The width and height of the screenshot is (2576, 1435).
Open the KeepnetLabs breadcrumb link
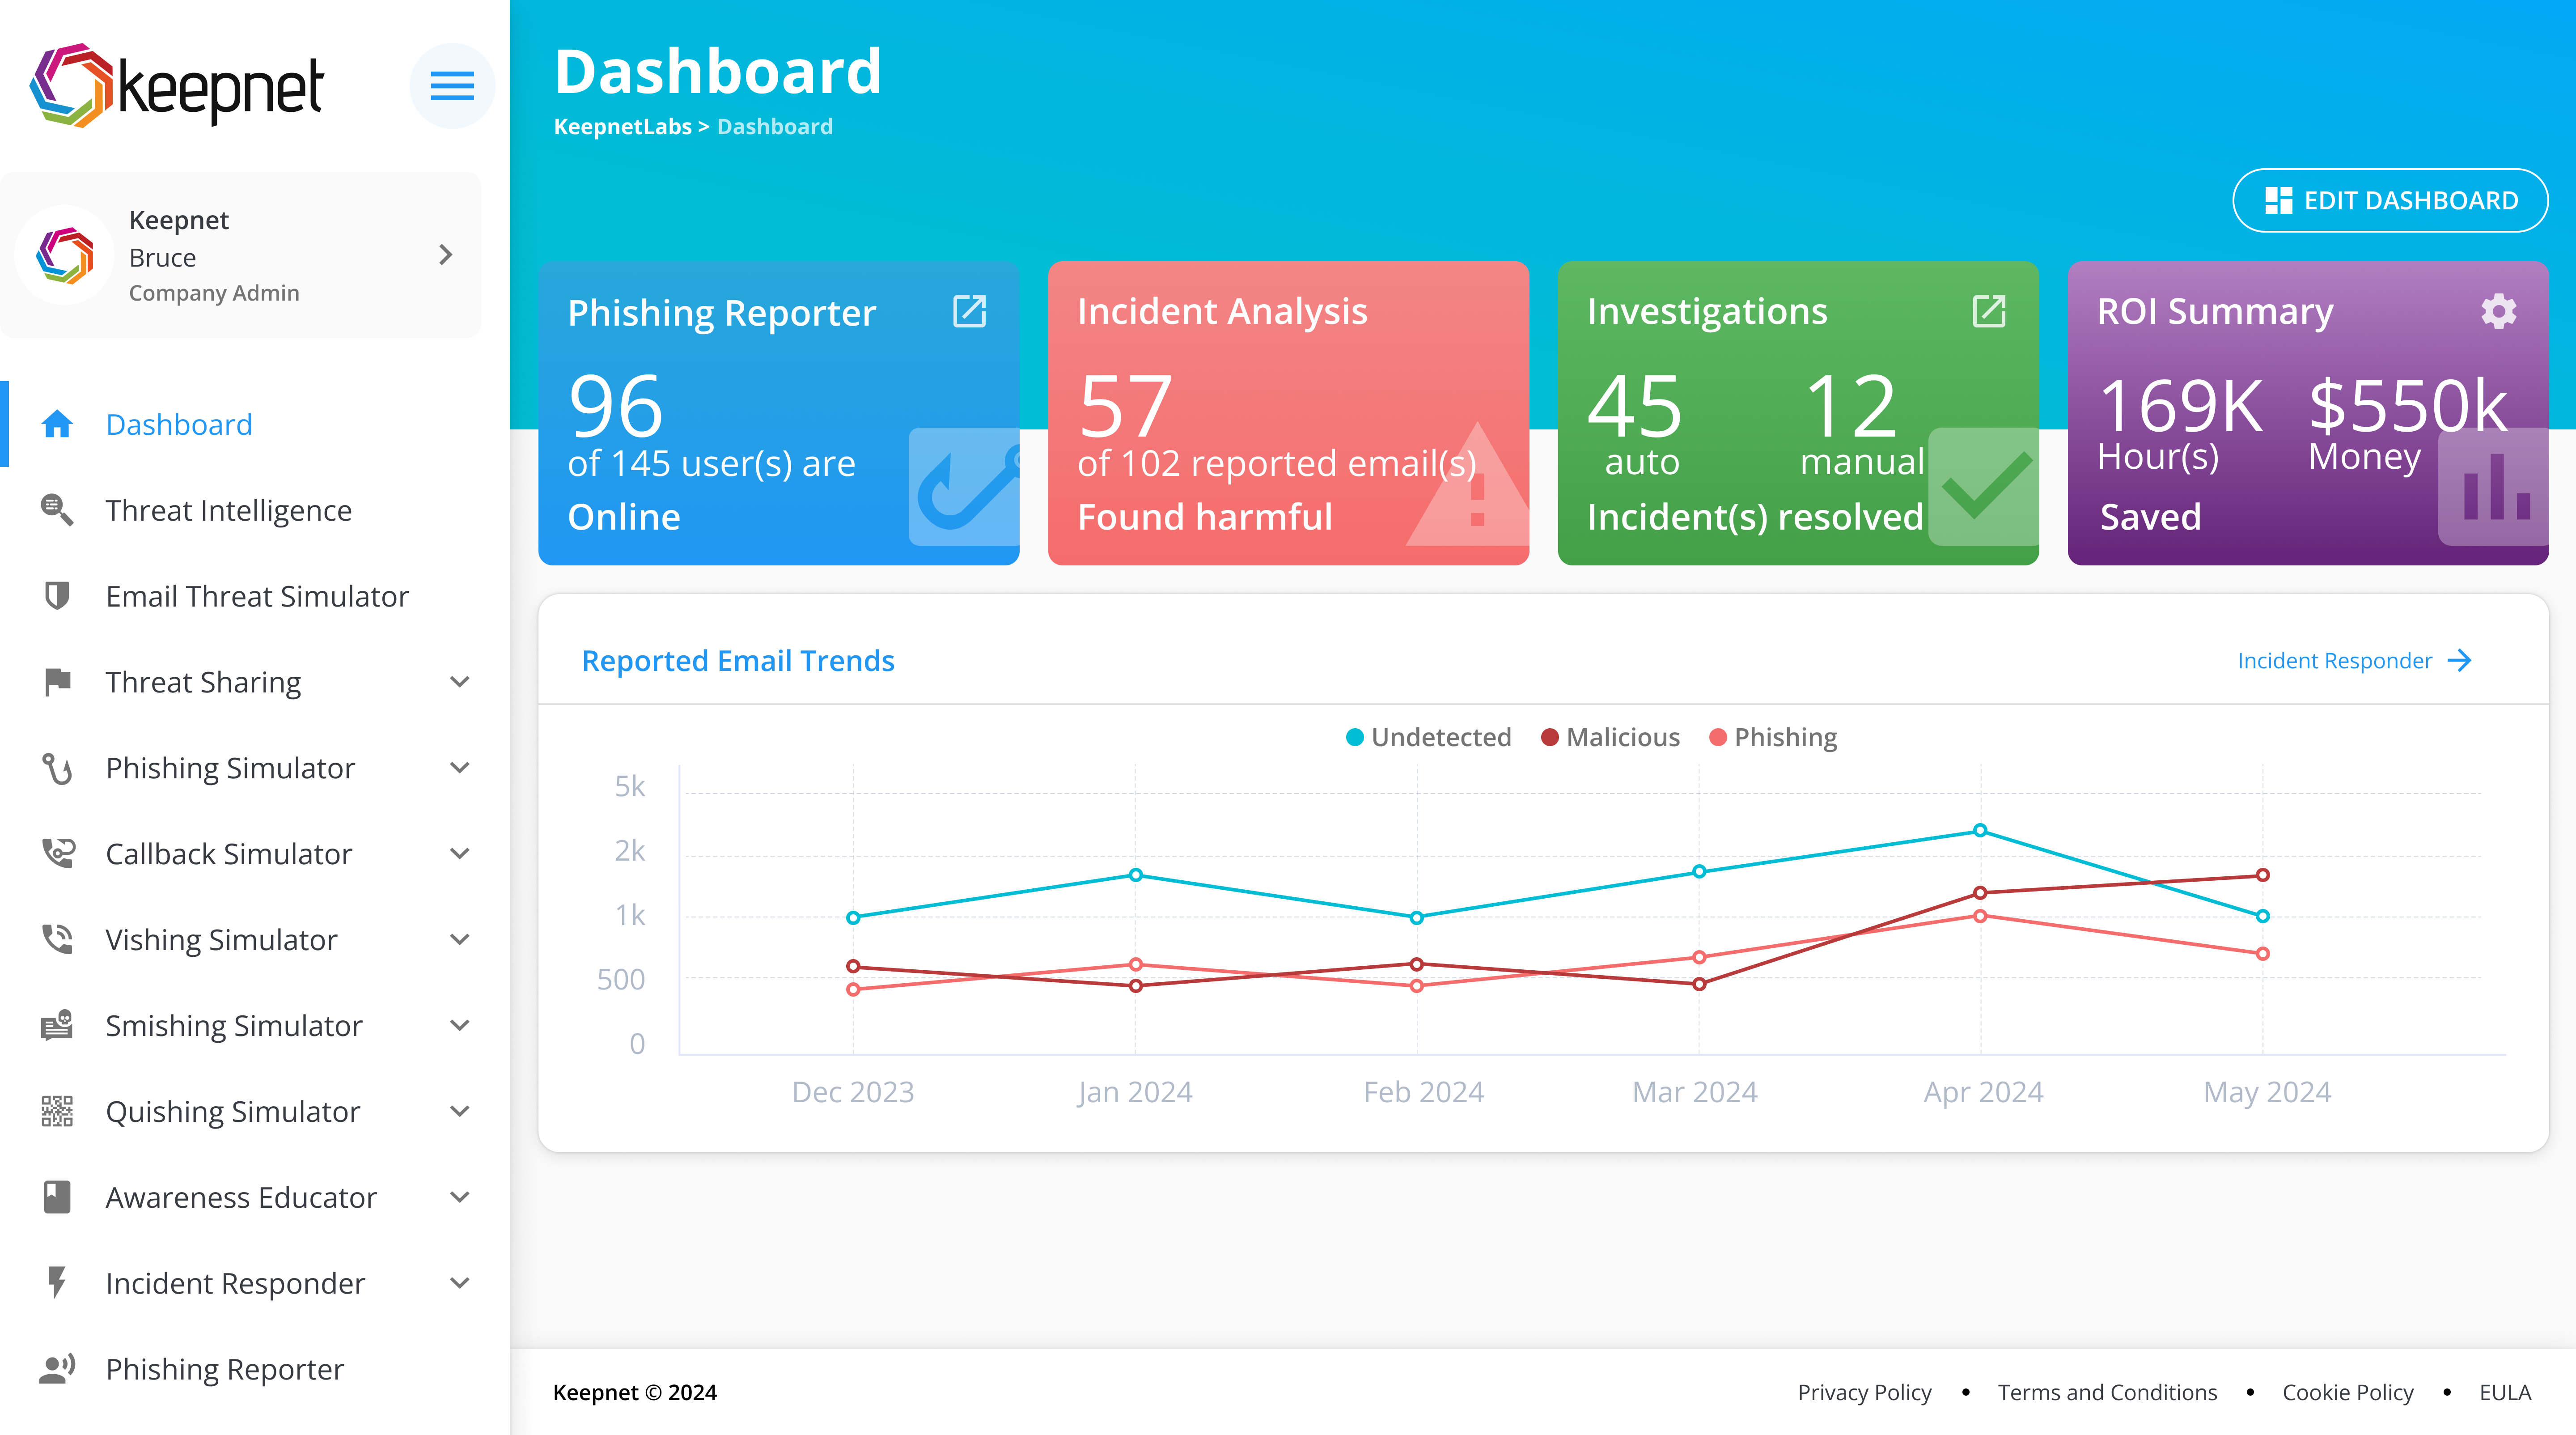click(622, 126)
